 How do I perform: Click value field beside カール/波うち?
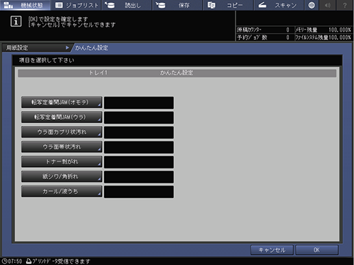click(x=139, y=192)
